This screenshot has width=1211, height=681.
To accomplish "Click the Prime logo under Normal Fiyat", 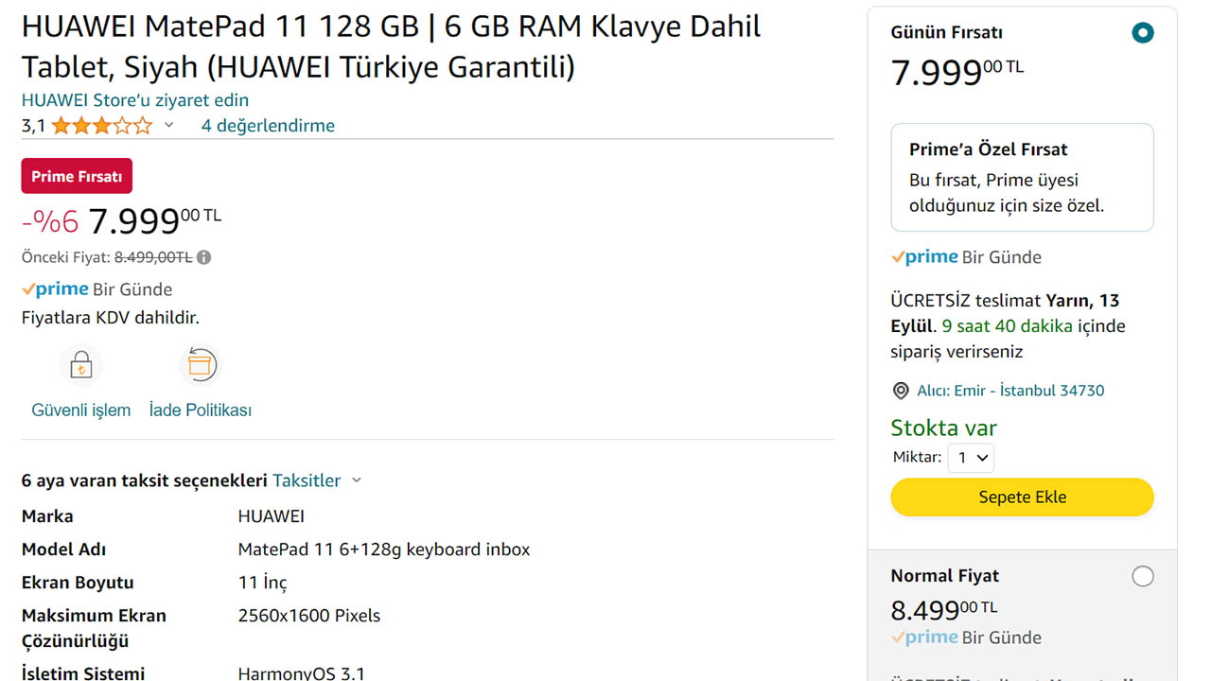I will coord(925,637).
